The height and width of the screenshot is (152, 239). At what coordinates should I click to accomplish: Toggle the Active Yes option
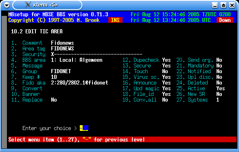[x=221, y=89]
